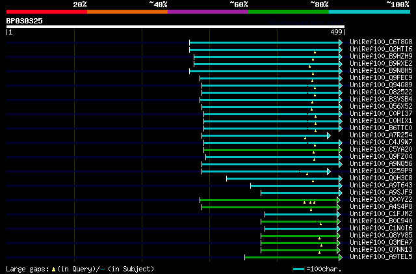Select the UniRef100_Q56X52 label
The image size is (416, 274).
tap(381, 107)
